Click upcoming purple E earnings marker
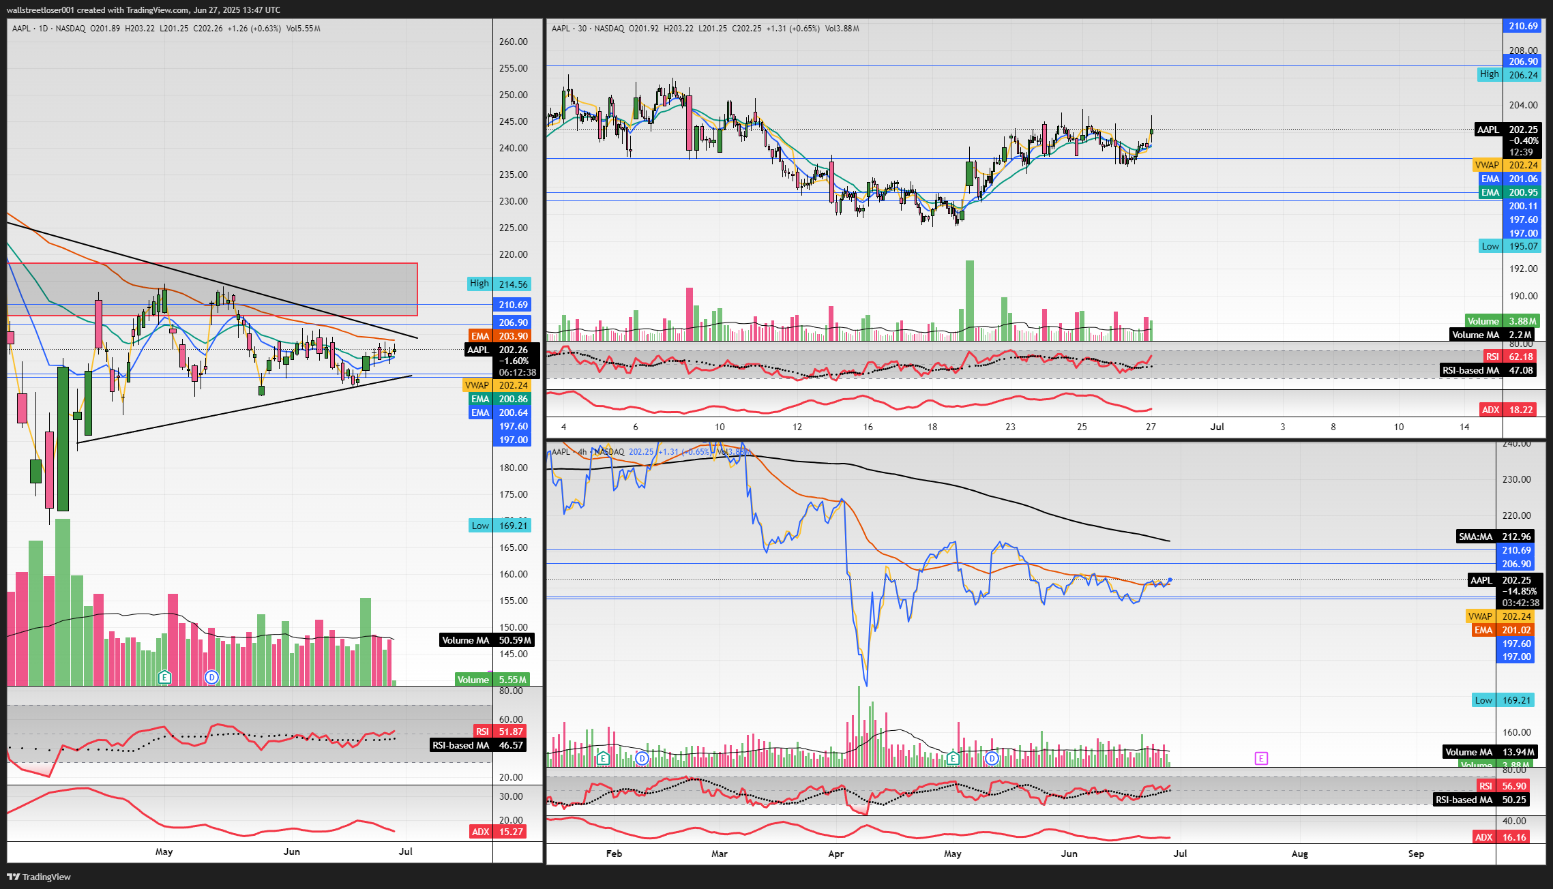This screenshot has width=1553, height=889. click(1261, 758)
